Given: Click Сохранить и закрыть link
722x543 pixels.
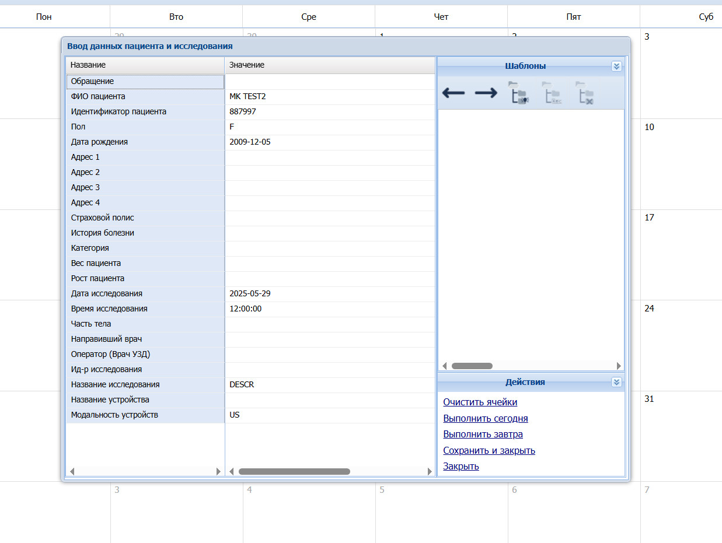Looking at the screenshot, I should (x=489, y=450).
